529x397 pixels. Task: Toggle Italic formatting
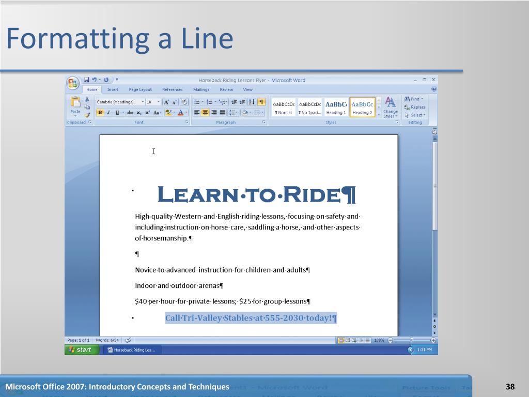tap(108, 112)
